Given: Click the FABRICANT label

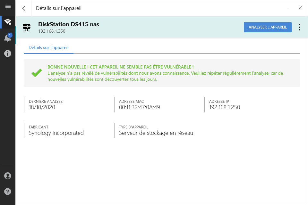Looking at the screenshot, I should (38, 127).
